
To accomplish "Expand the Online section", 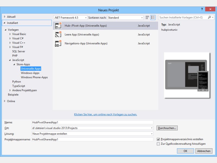I will [5, 101].
